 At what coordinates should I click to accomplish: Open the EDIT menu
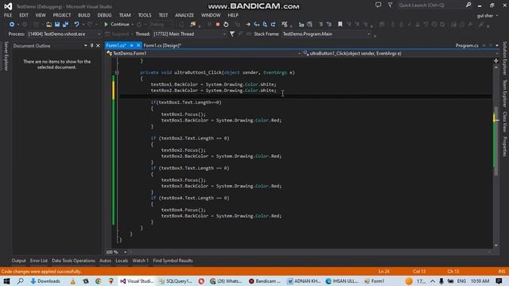(24, 15)
